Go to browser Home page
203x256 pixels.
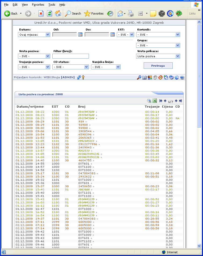coord(58,13)
